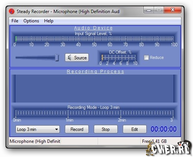Click the 50 mark on Input Signal Level

94,44
